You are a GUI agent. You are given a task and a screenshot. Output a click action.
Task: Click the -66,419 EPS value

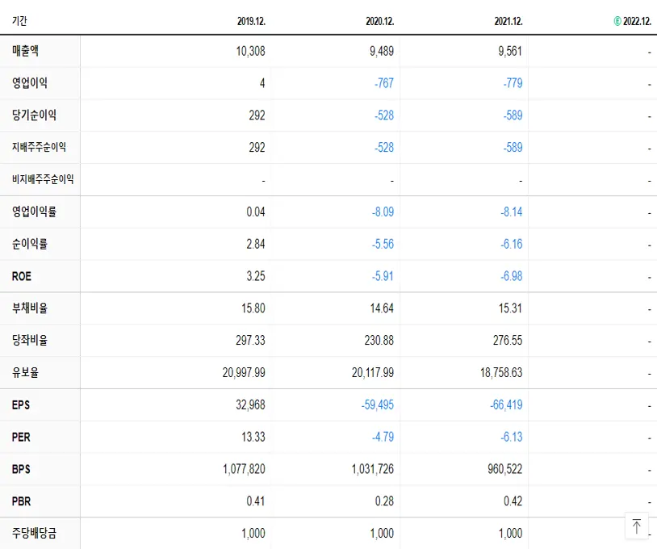coord(506,404)
